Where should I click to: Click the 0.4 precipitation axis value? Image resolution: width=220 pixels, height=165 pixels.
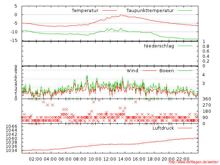(x=206, y=56)
